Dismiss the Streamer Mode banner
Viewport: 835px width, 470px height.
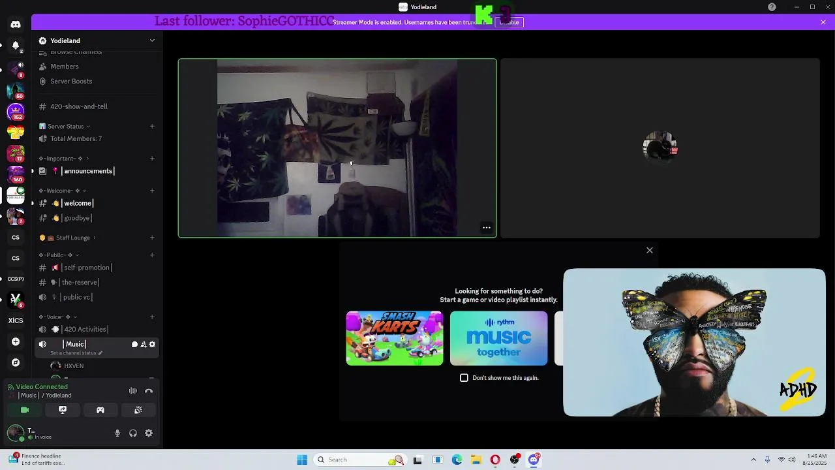click(823, 22)
